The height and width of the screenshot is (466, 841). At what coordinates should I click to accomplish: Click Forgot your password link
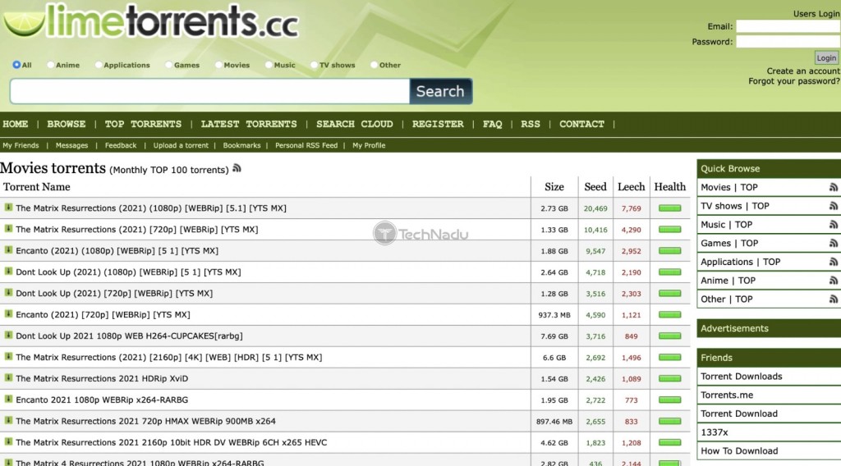click(x=794, y=81)
